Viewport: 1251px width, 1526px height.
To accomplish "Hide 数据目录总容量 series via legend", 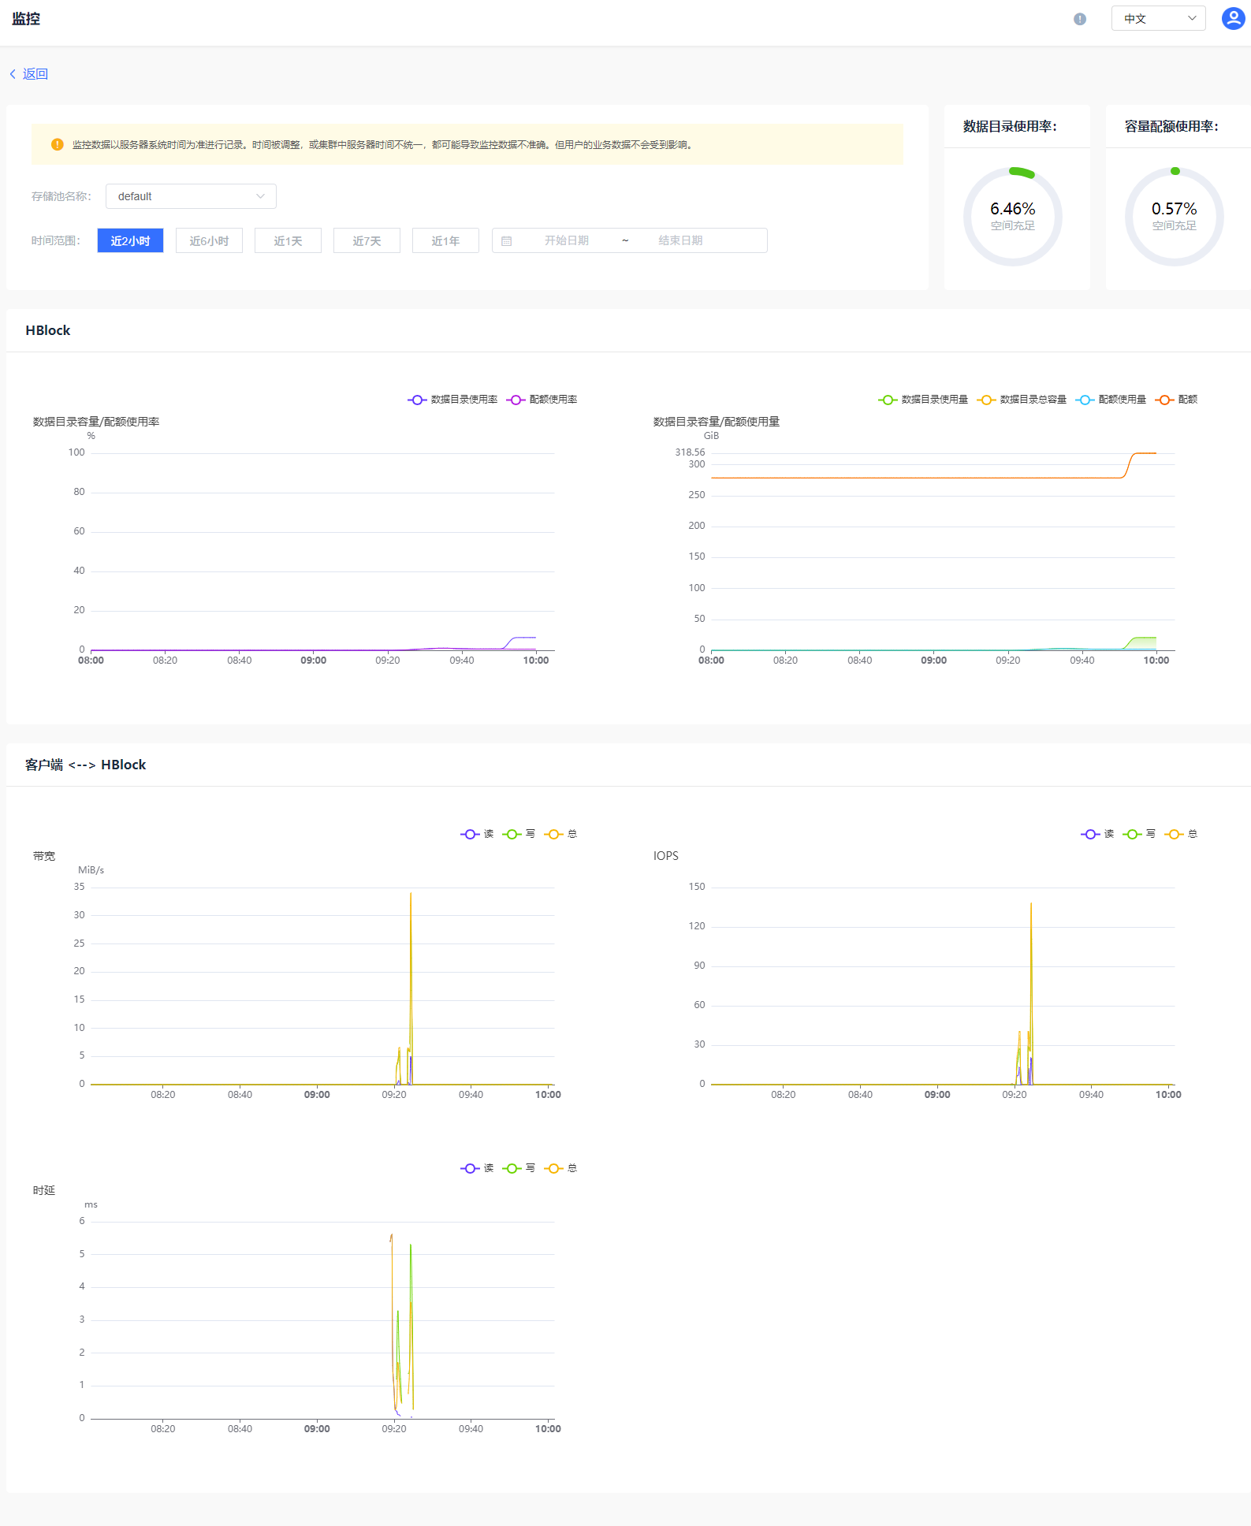I will coord(1022,400).
